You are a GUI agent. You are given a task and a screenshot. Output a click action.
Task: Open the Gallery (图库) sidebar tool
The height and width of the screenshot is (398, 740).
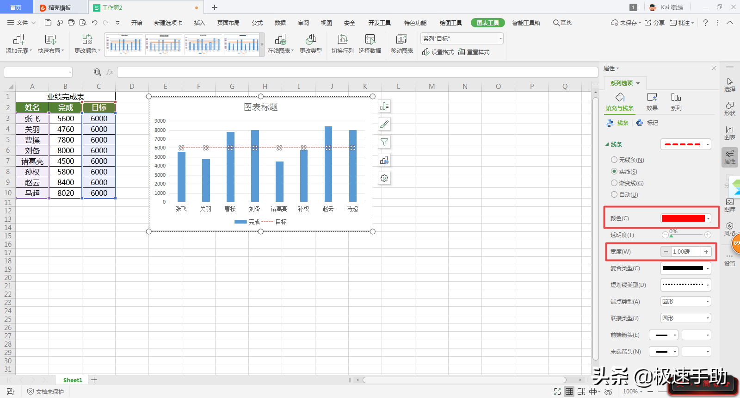point(730,205)
